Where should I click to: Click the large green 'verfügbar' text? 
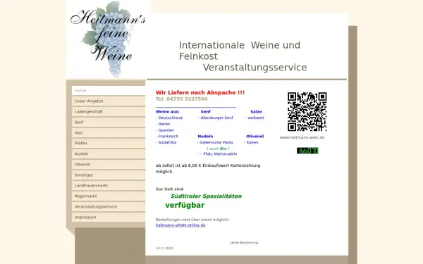(185, 206)
